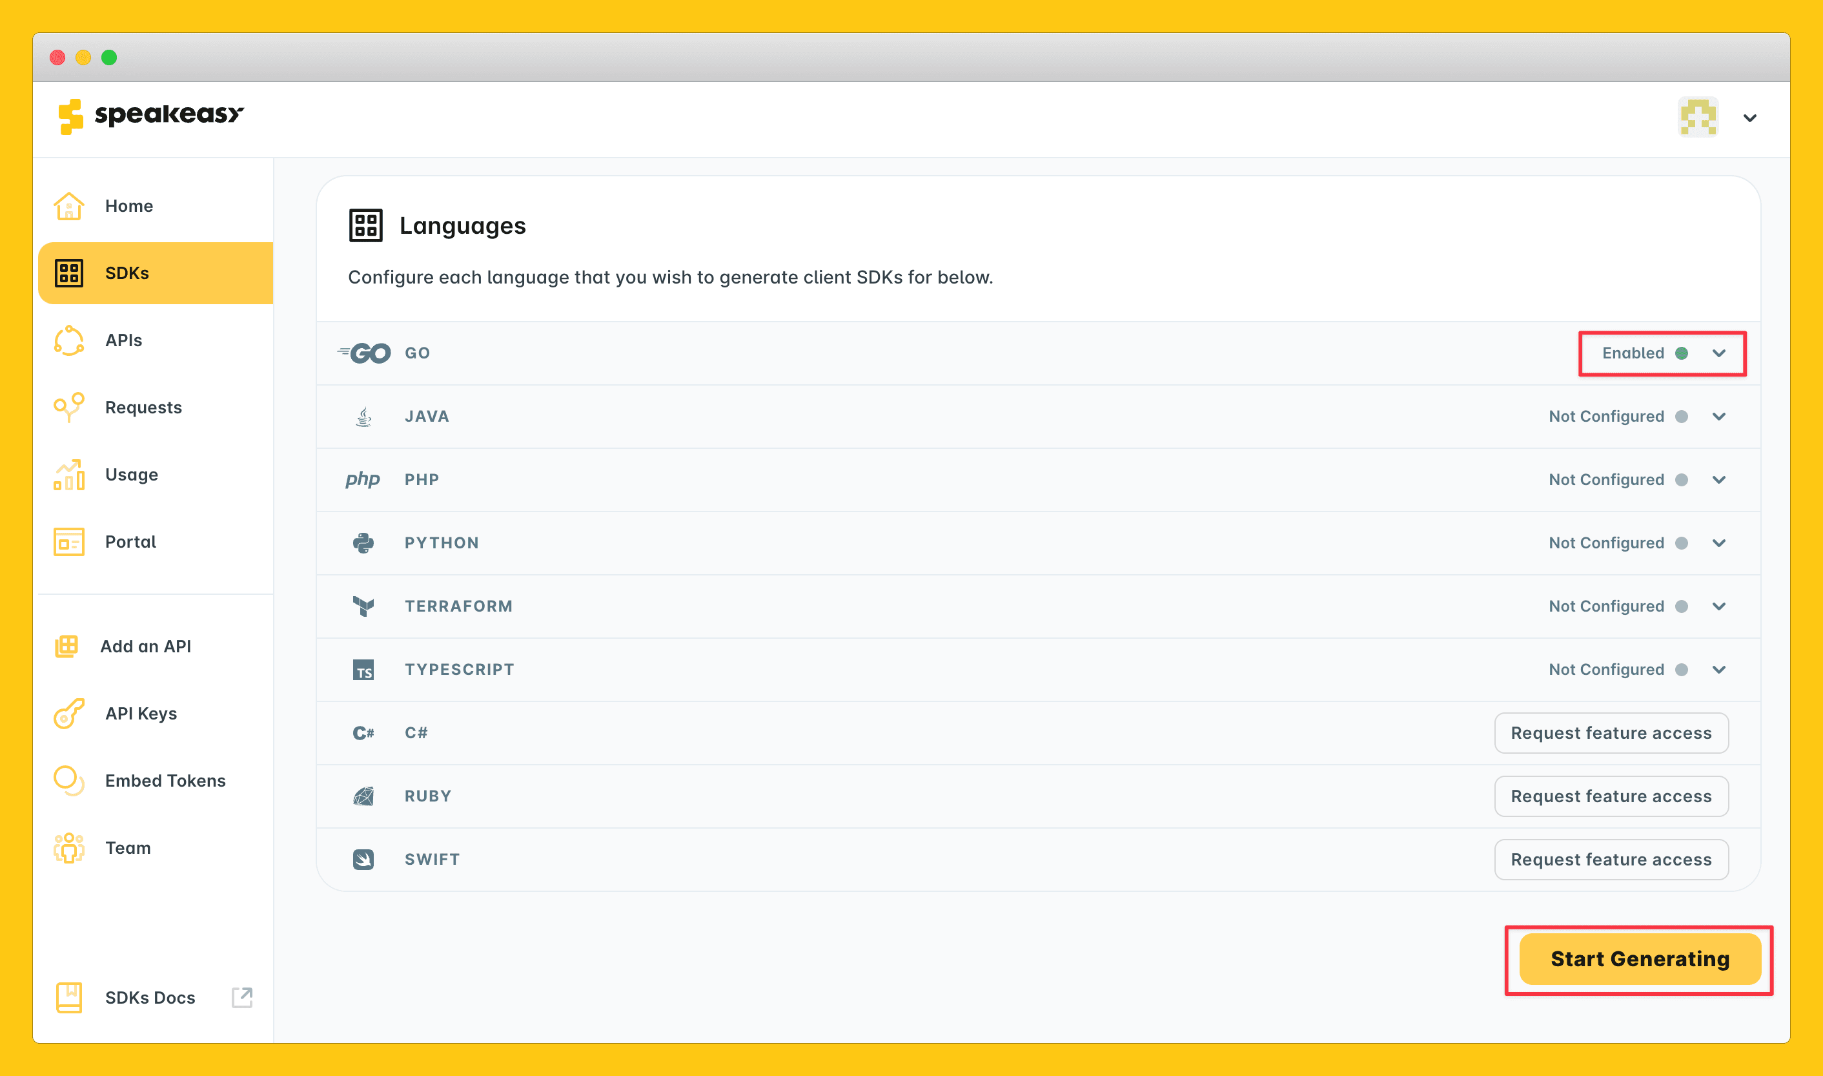Click the Go language logo
Viewport: 1823px width, 1076px height.
point(363,353)
